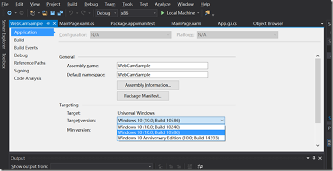Click the Undo toolbar icon
Image resolution: width=333 pixels, height=171 pixels.
(71, 13)
